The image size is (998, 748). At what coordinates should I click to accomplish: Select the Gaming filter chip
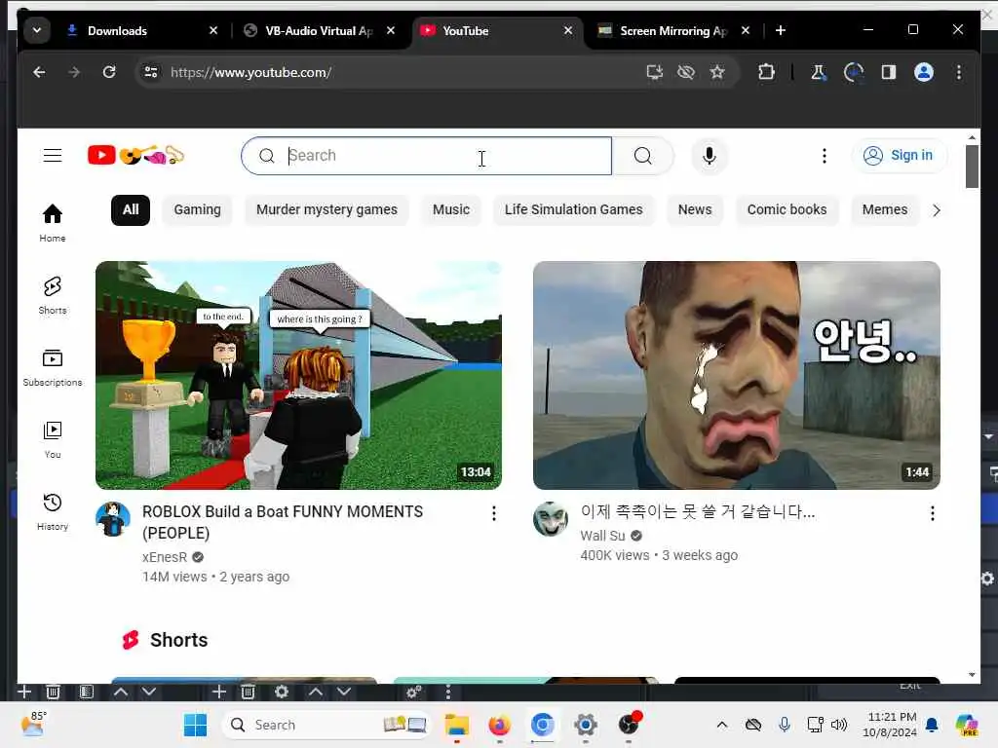(197, 210)
